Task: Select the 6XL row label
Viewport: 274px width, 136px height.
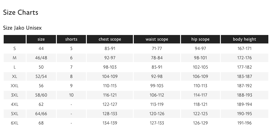Action: (14, 123)
